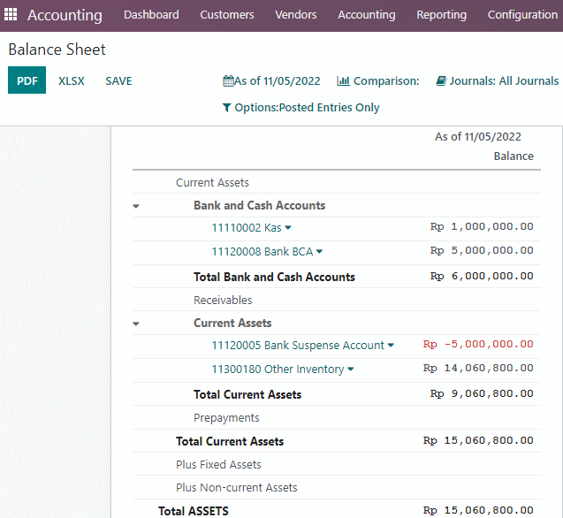Click the Options funnel filter icon
This screenshot has height=518, width=563.
click(226, 108)
